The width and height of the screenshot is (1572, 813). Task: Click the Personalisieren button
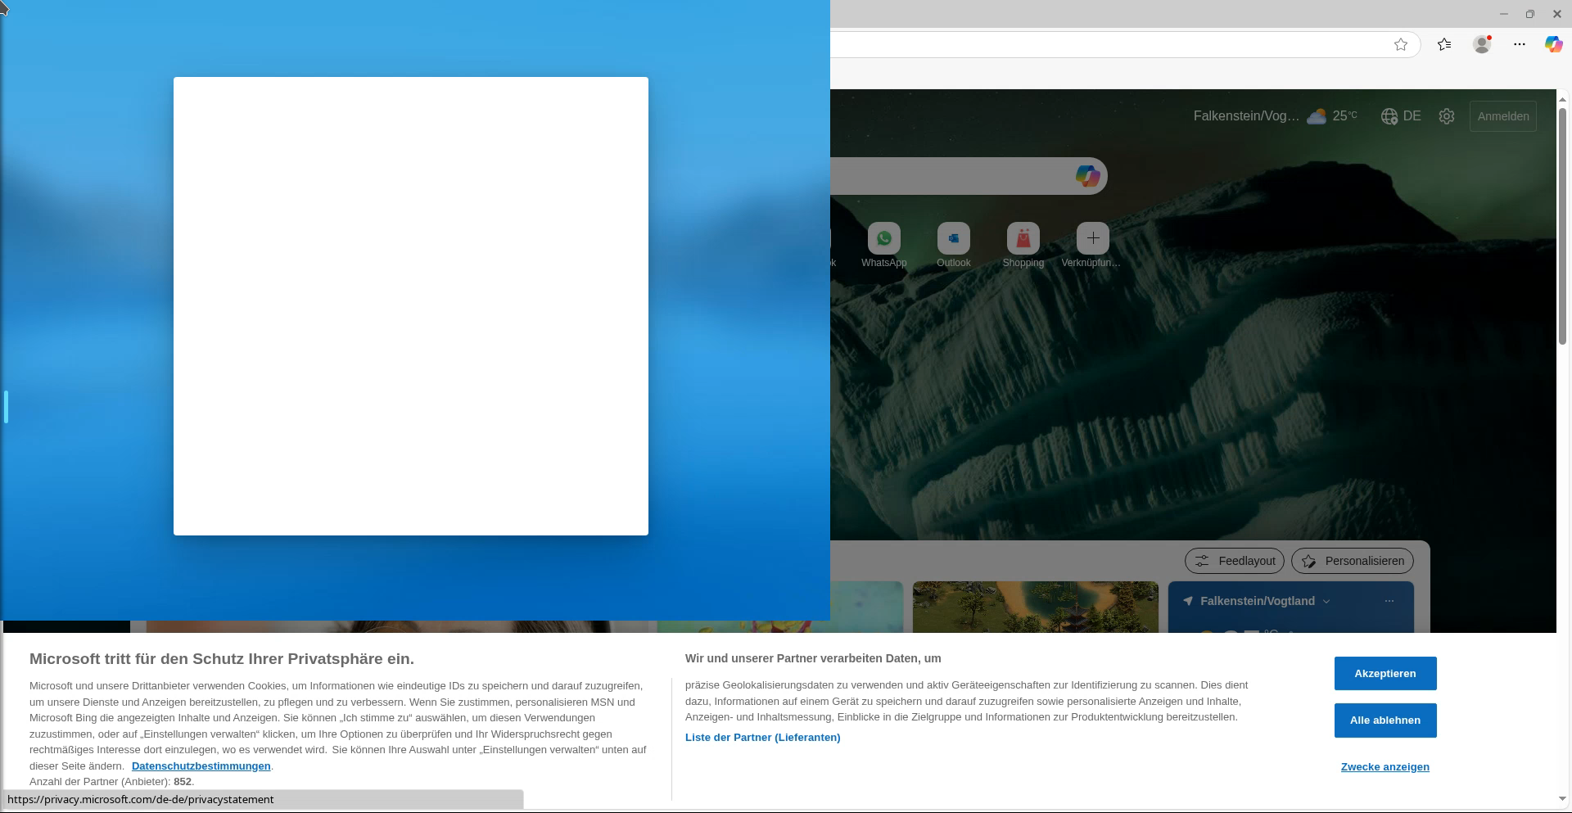click(x=1353, y=561)
